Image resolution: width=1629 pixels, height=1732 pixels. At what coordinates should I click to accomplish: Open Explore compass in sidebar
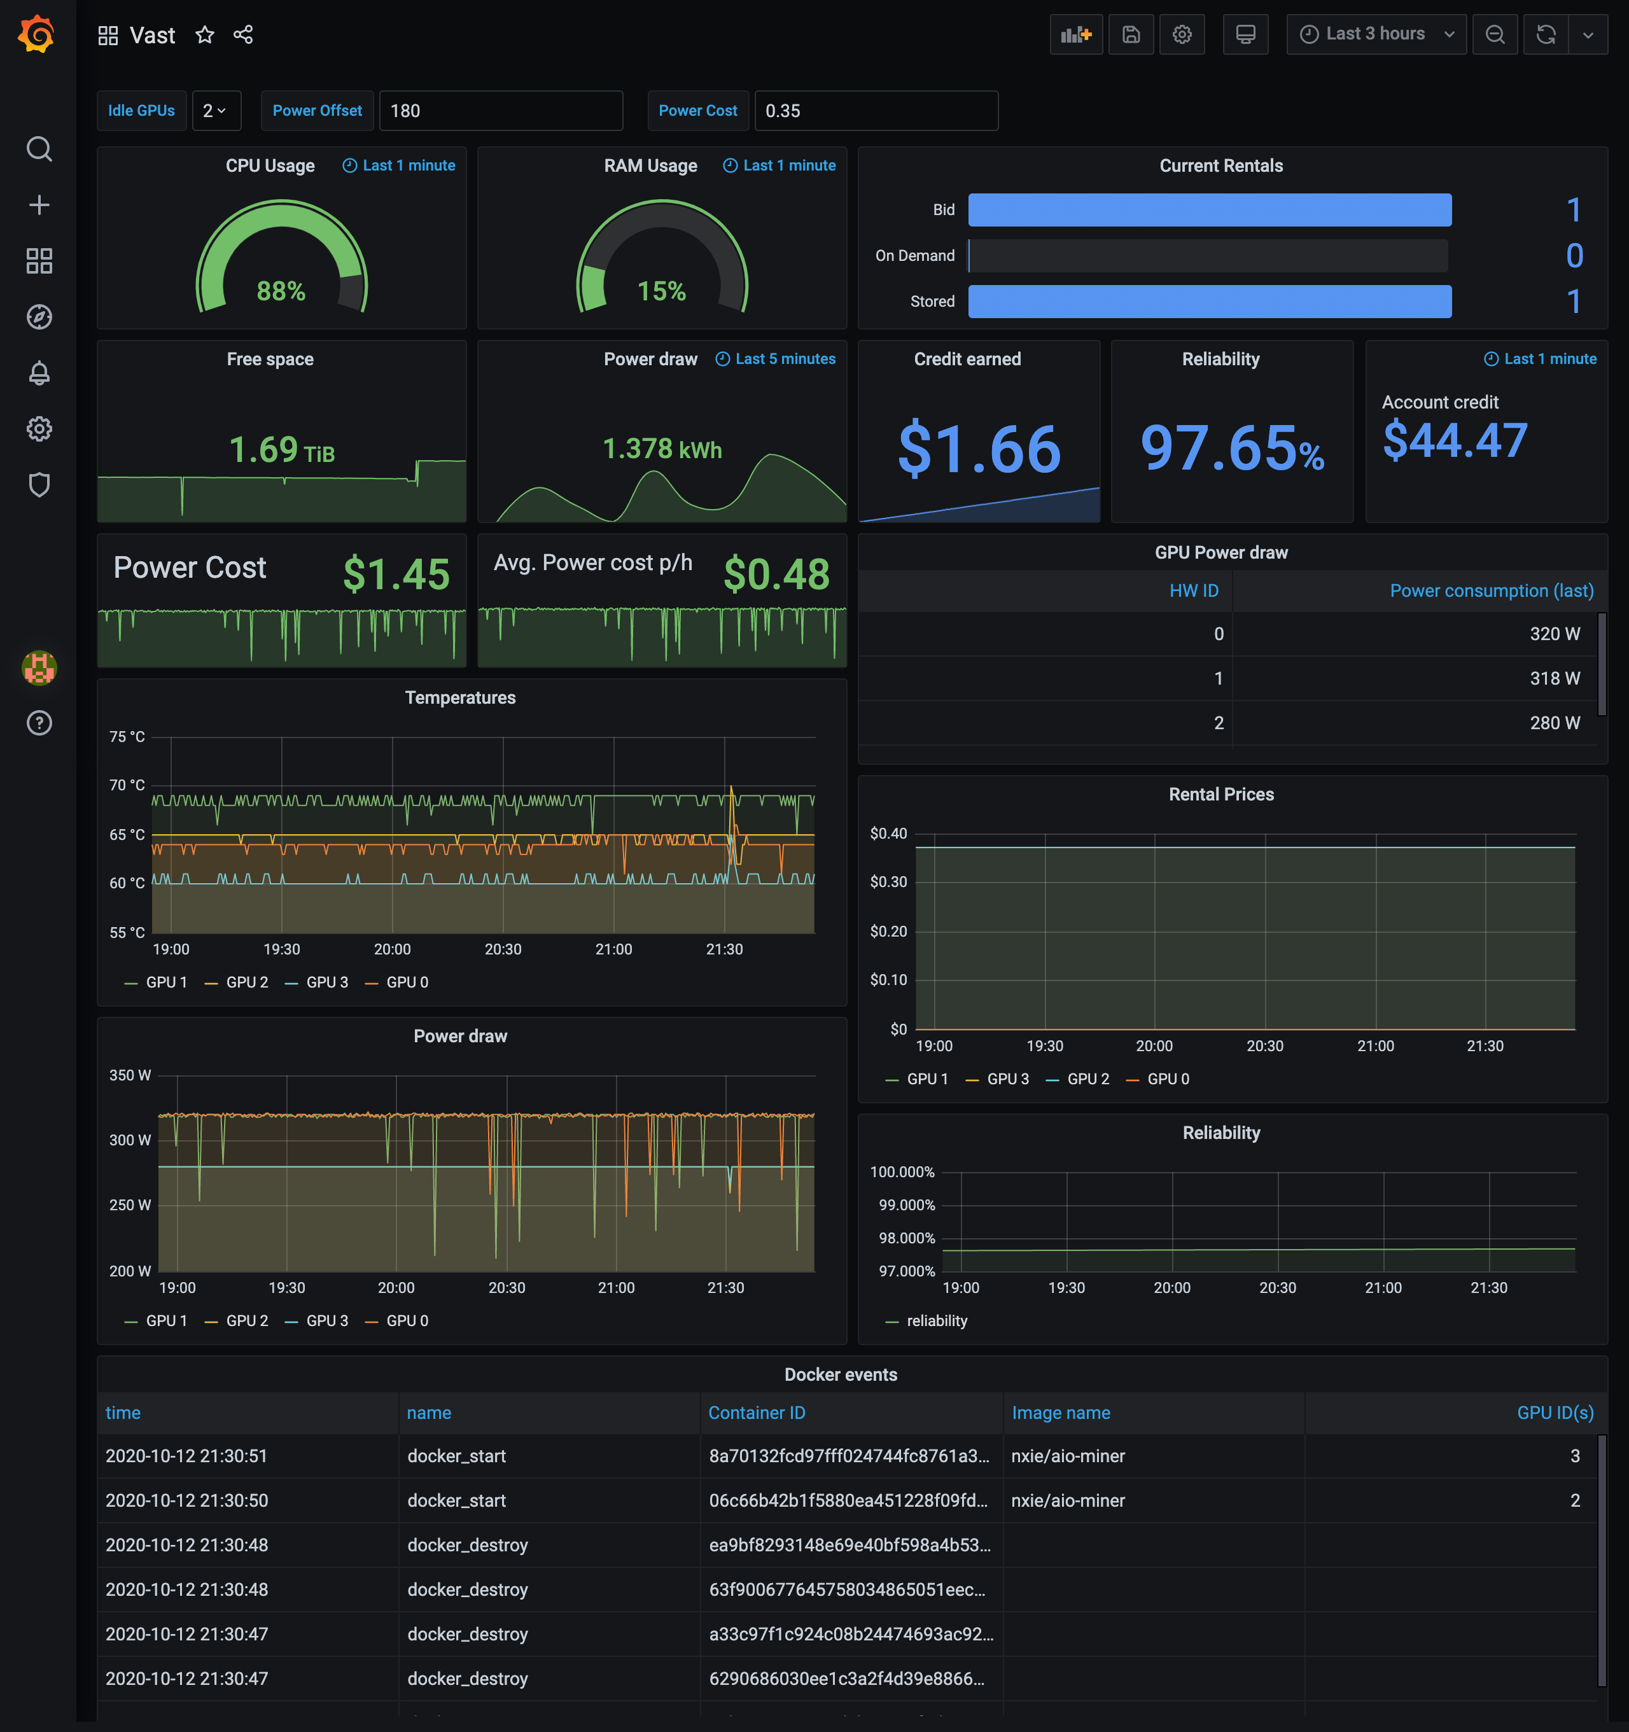coord(39,317)
